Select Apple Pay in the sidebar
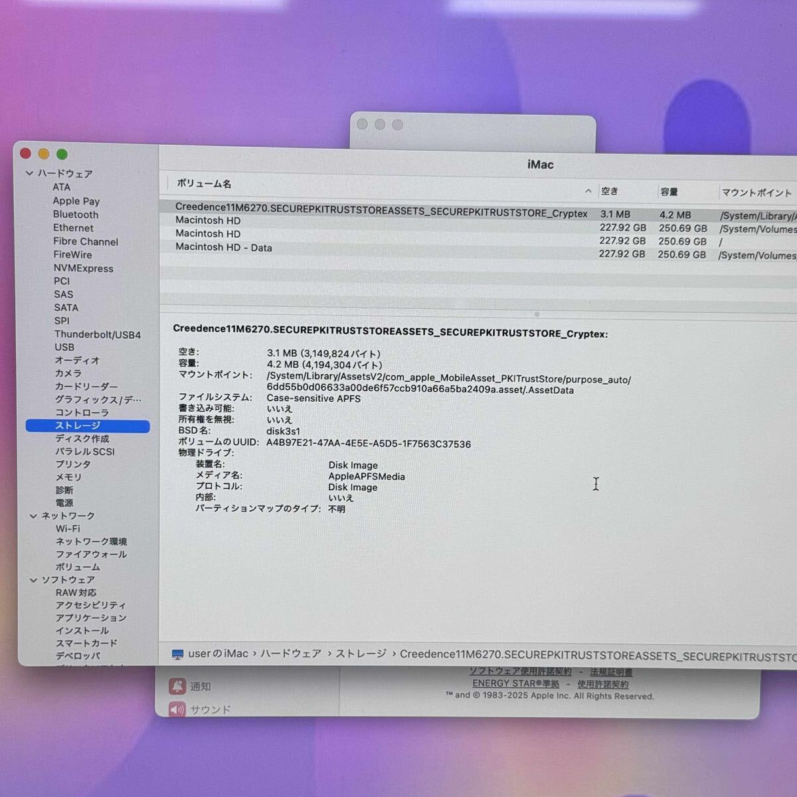The height and width of the screenshot is (797, 797). [x=76, y=201]
